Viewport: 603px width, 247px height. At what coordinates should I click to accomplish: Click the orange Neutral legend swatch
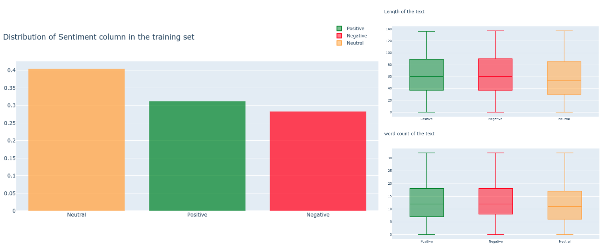(339, 43)
